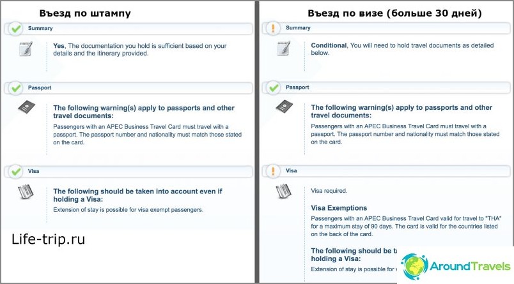Click the visa documents icon in right panel
The image size is (514, 284).
click(x=284, y=191)
